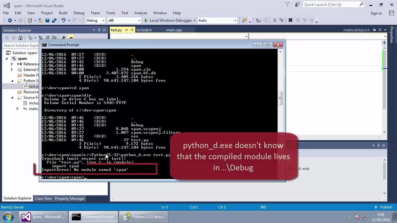This screenshot has height=223, width=397.
Task: Open the Analyze menu
Action: 141,13
